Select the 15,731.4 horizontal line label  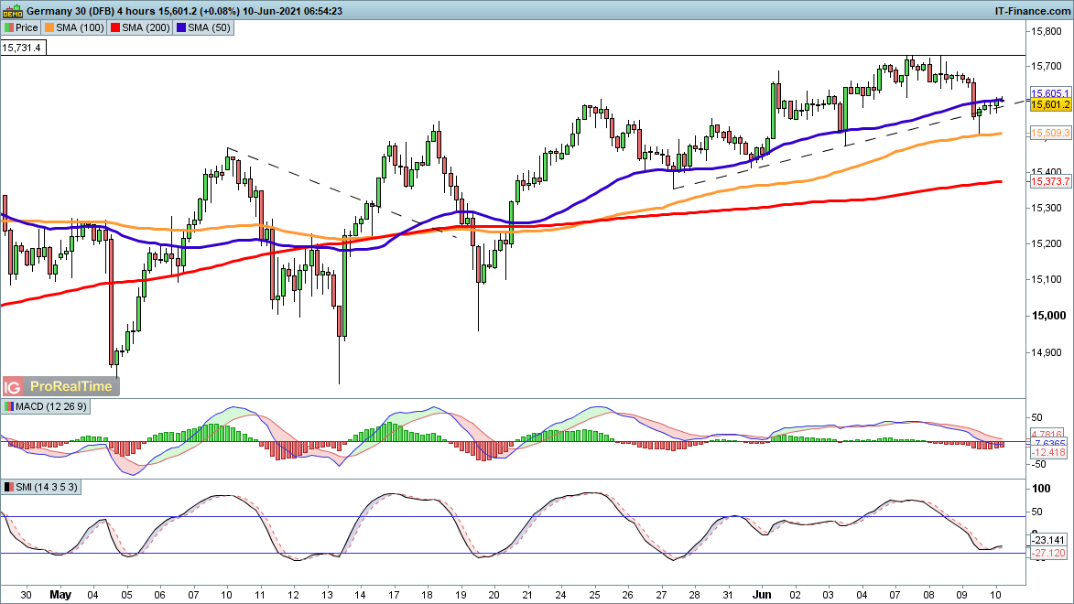click(23, 48)
